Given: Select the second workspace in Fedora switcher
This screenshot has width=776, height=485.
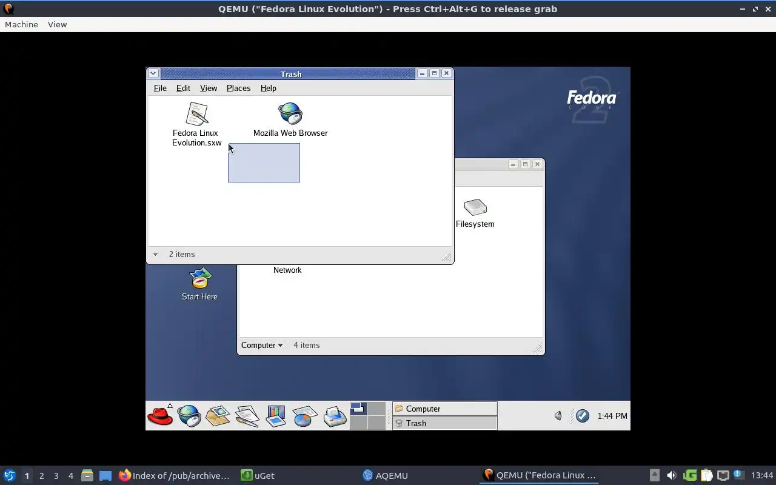Looking at the screenshot, I should (x=376, y=409).
